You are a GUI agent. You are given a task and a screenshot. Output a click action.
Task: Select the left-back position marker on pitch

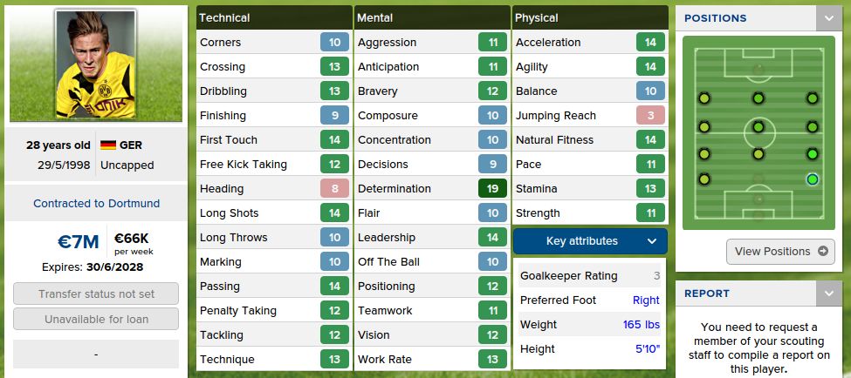pyautogui.click(x=704, y=179)
